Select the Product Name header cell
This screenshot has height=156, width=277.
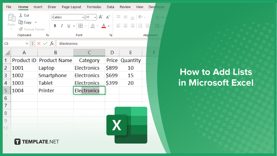coord(55,60)
